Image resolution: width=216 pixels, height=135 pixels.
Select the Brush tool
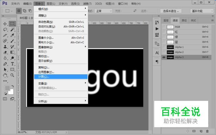click(x=12, y=41)
